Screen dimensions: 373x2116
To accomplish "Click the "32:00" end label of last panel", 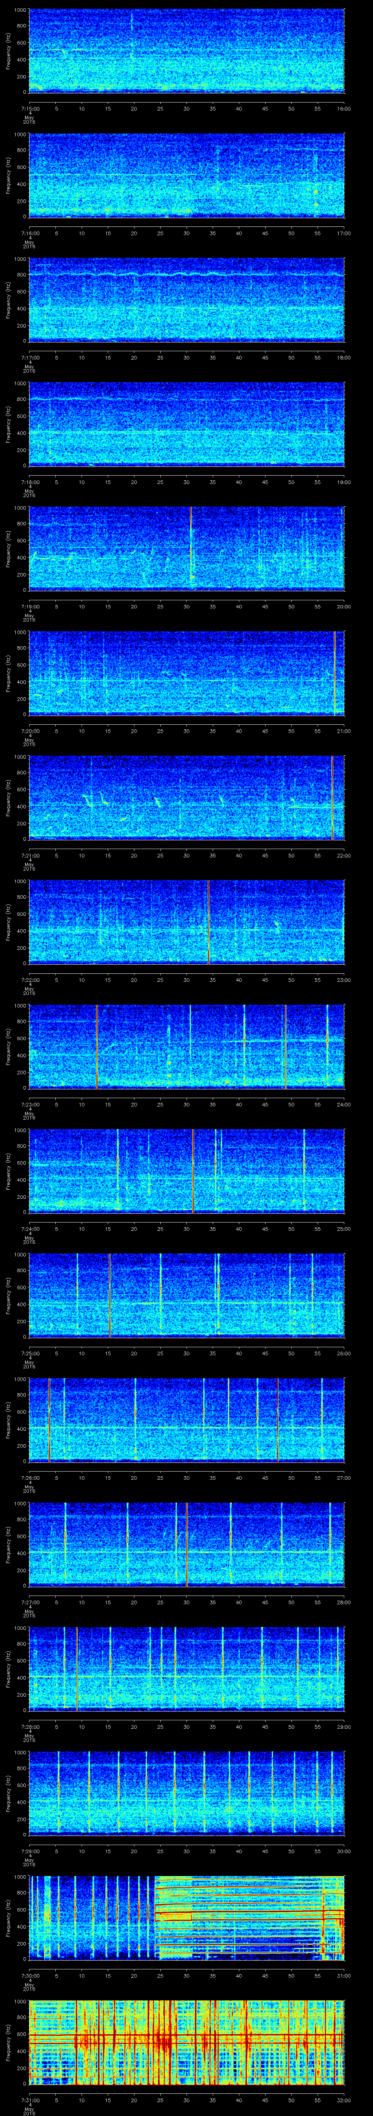I will coord(343,2100).
